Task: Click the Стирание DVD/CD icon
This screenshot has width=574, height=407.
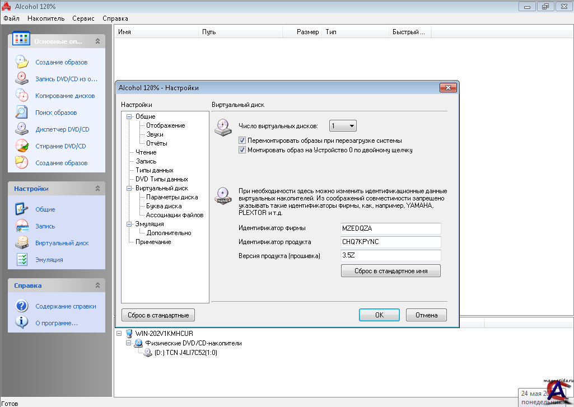Action: [21, 146]
